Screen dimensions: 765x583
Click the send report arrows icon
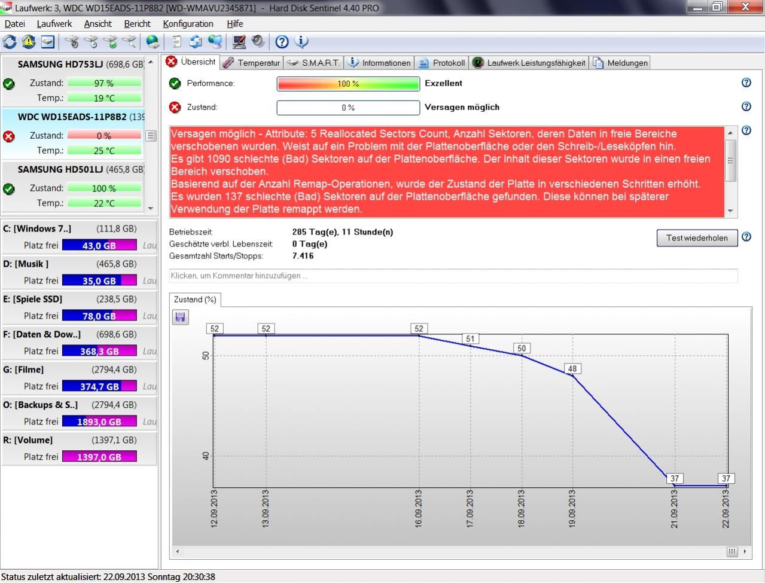click(x=196, y=42)
